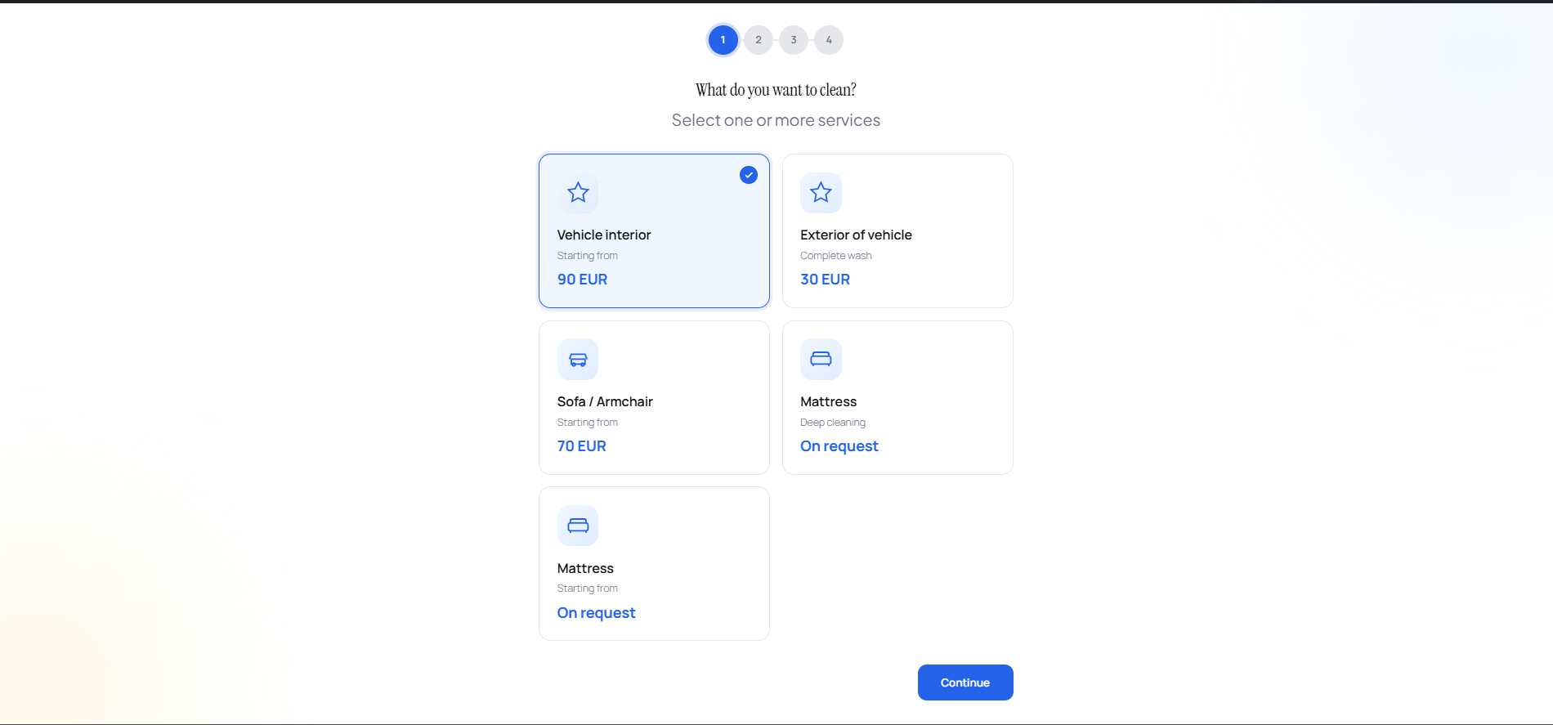This screenshot has width=1553, height=725.
Task: Choose the Sofa / Armchair title
Action: point(605,402)
